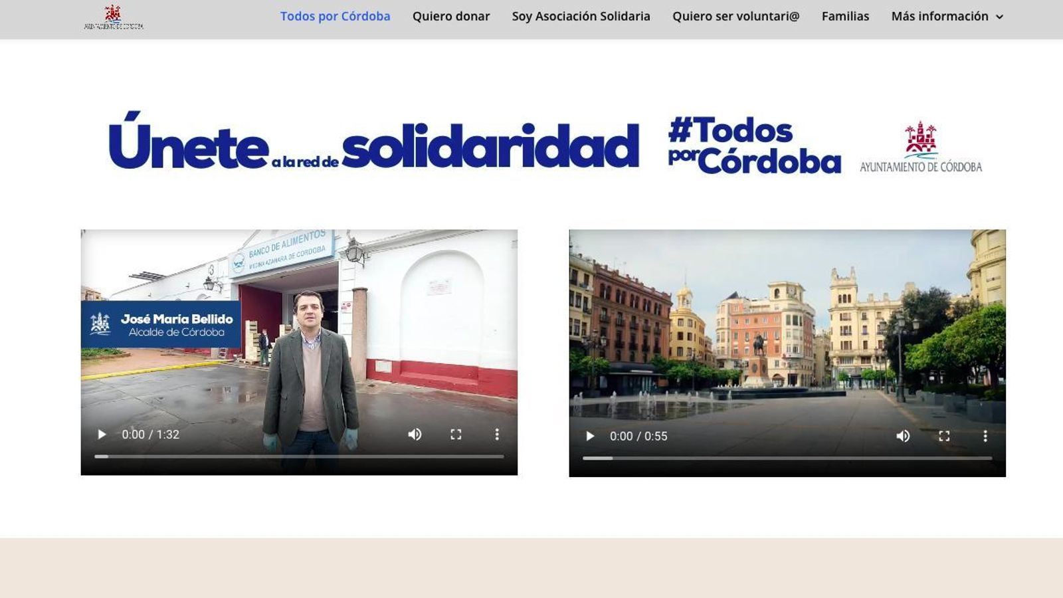This screenshot has height=598, width=1063.
Task: Open the left video's more-options menu
Action: (497, 434)
